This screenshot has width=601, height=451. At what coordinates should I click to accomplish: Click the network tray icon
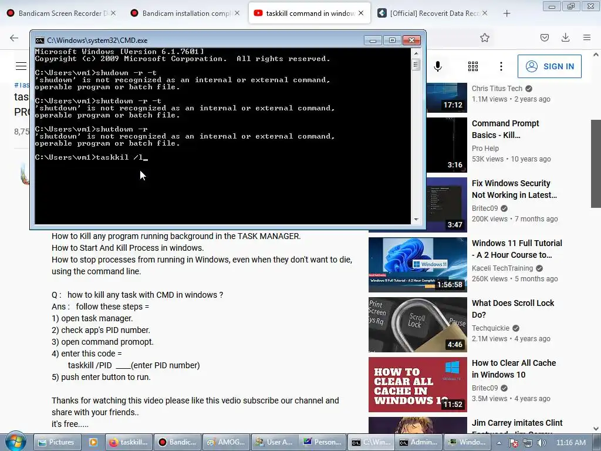pos(528,443)
